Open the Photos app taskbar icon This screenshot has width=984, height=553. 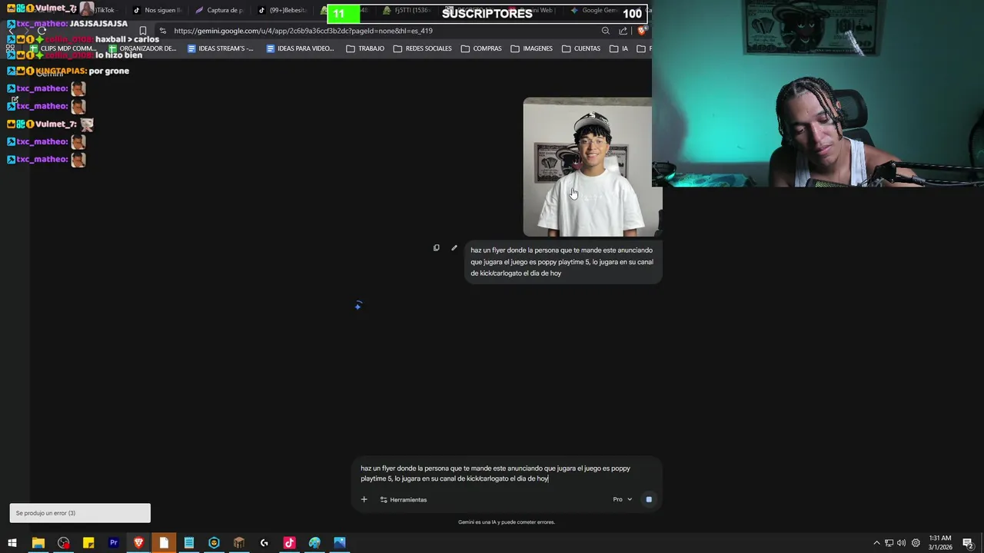[340, 543]
